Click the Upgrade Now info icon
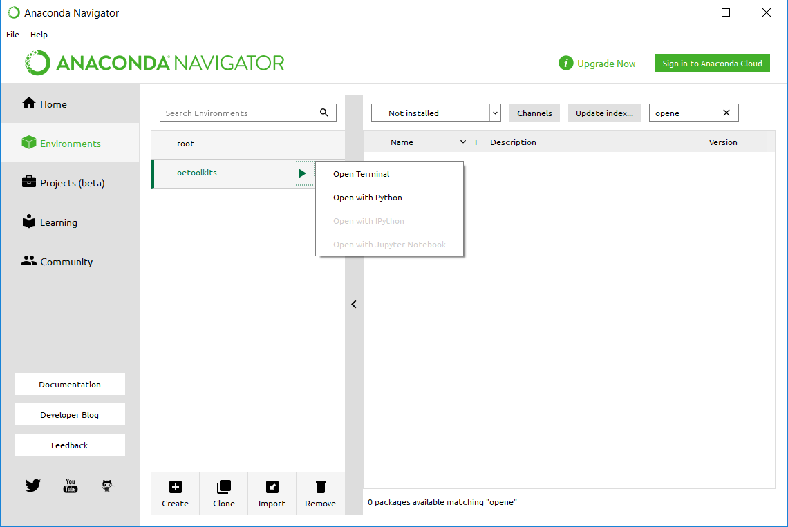Viewport: 788px width, 527px height. pyautogui.click(x=566, y=63)
